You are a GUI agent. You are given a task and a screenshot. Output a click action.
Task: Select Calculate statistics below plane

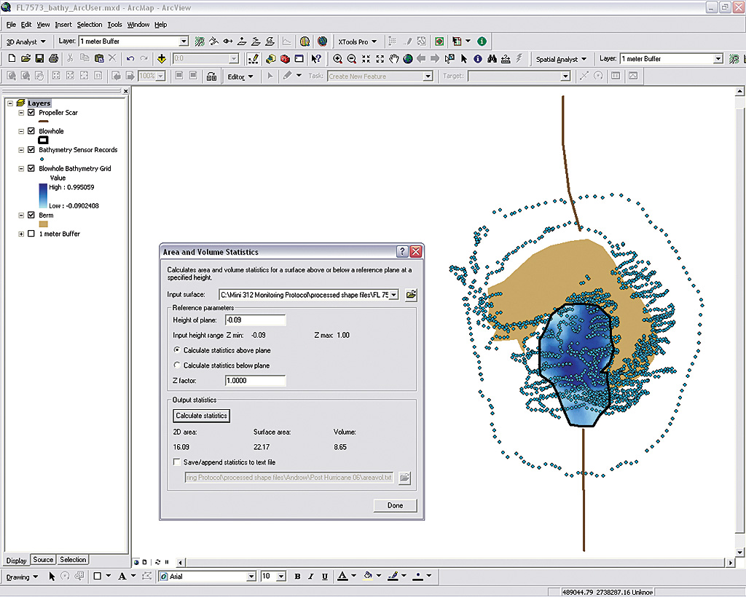[x=177, y=365]
